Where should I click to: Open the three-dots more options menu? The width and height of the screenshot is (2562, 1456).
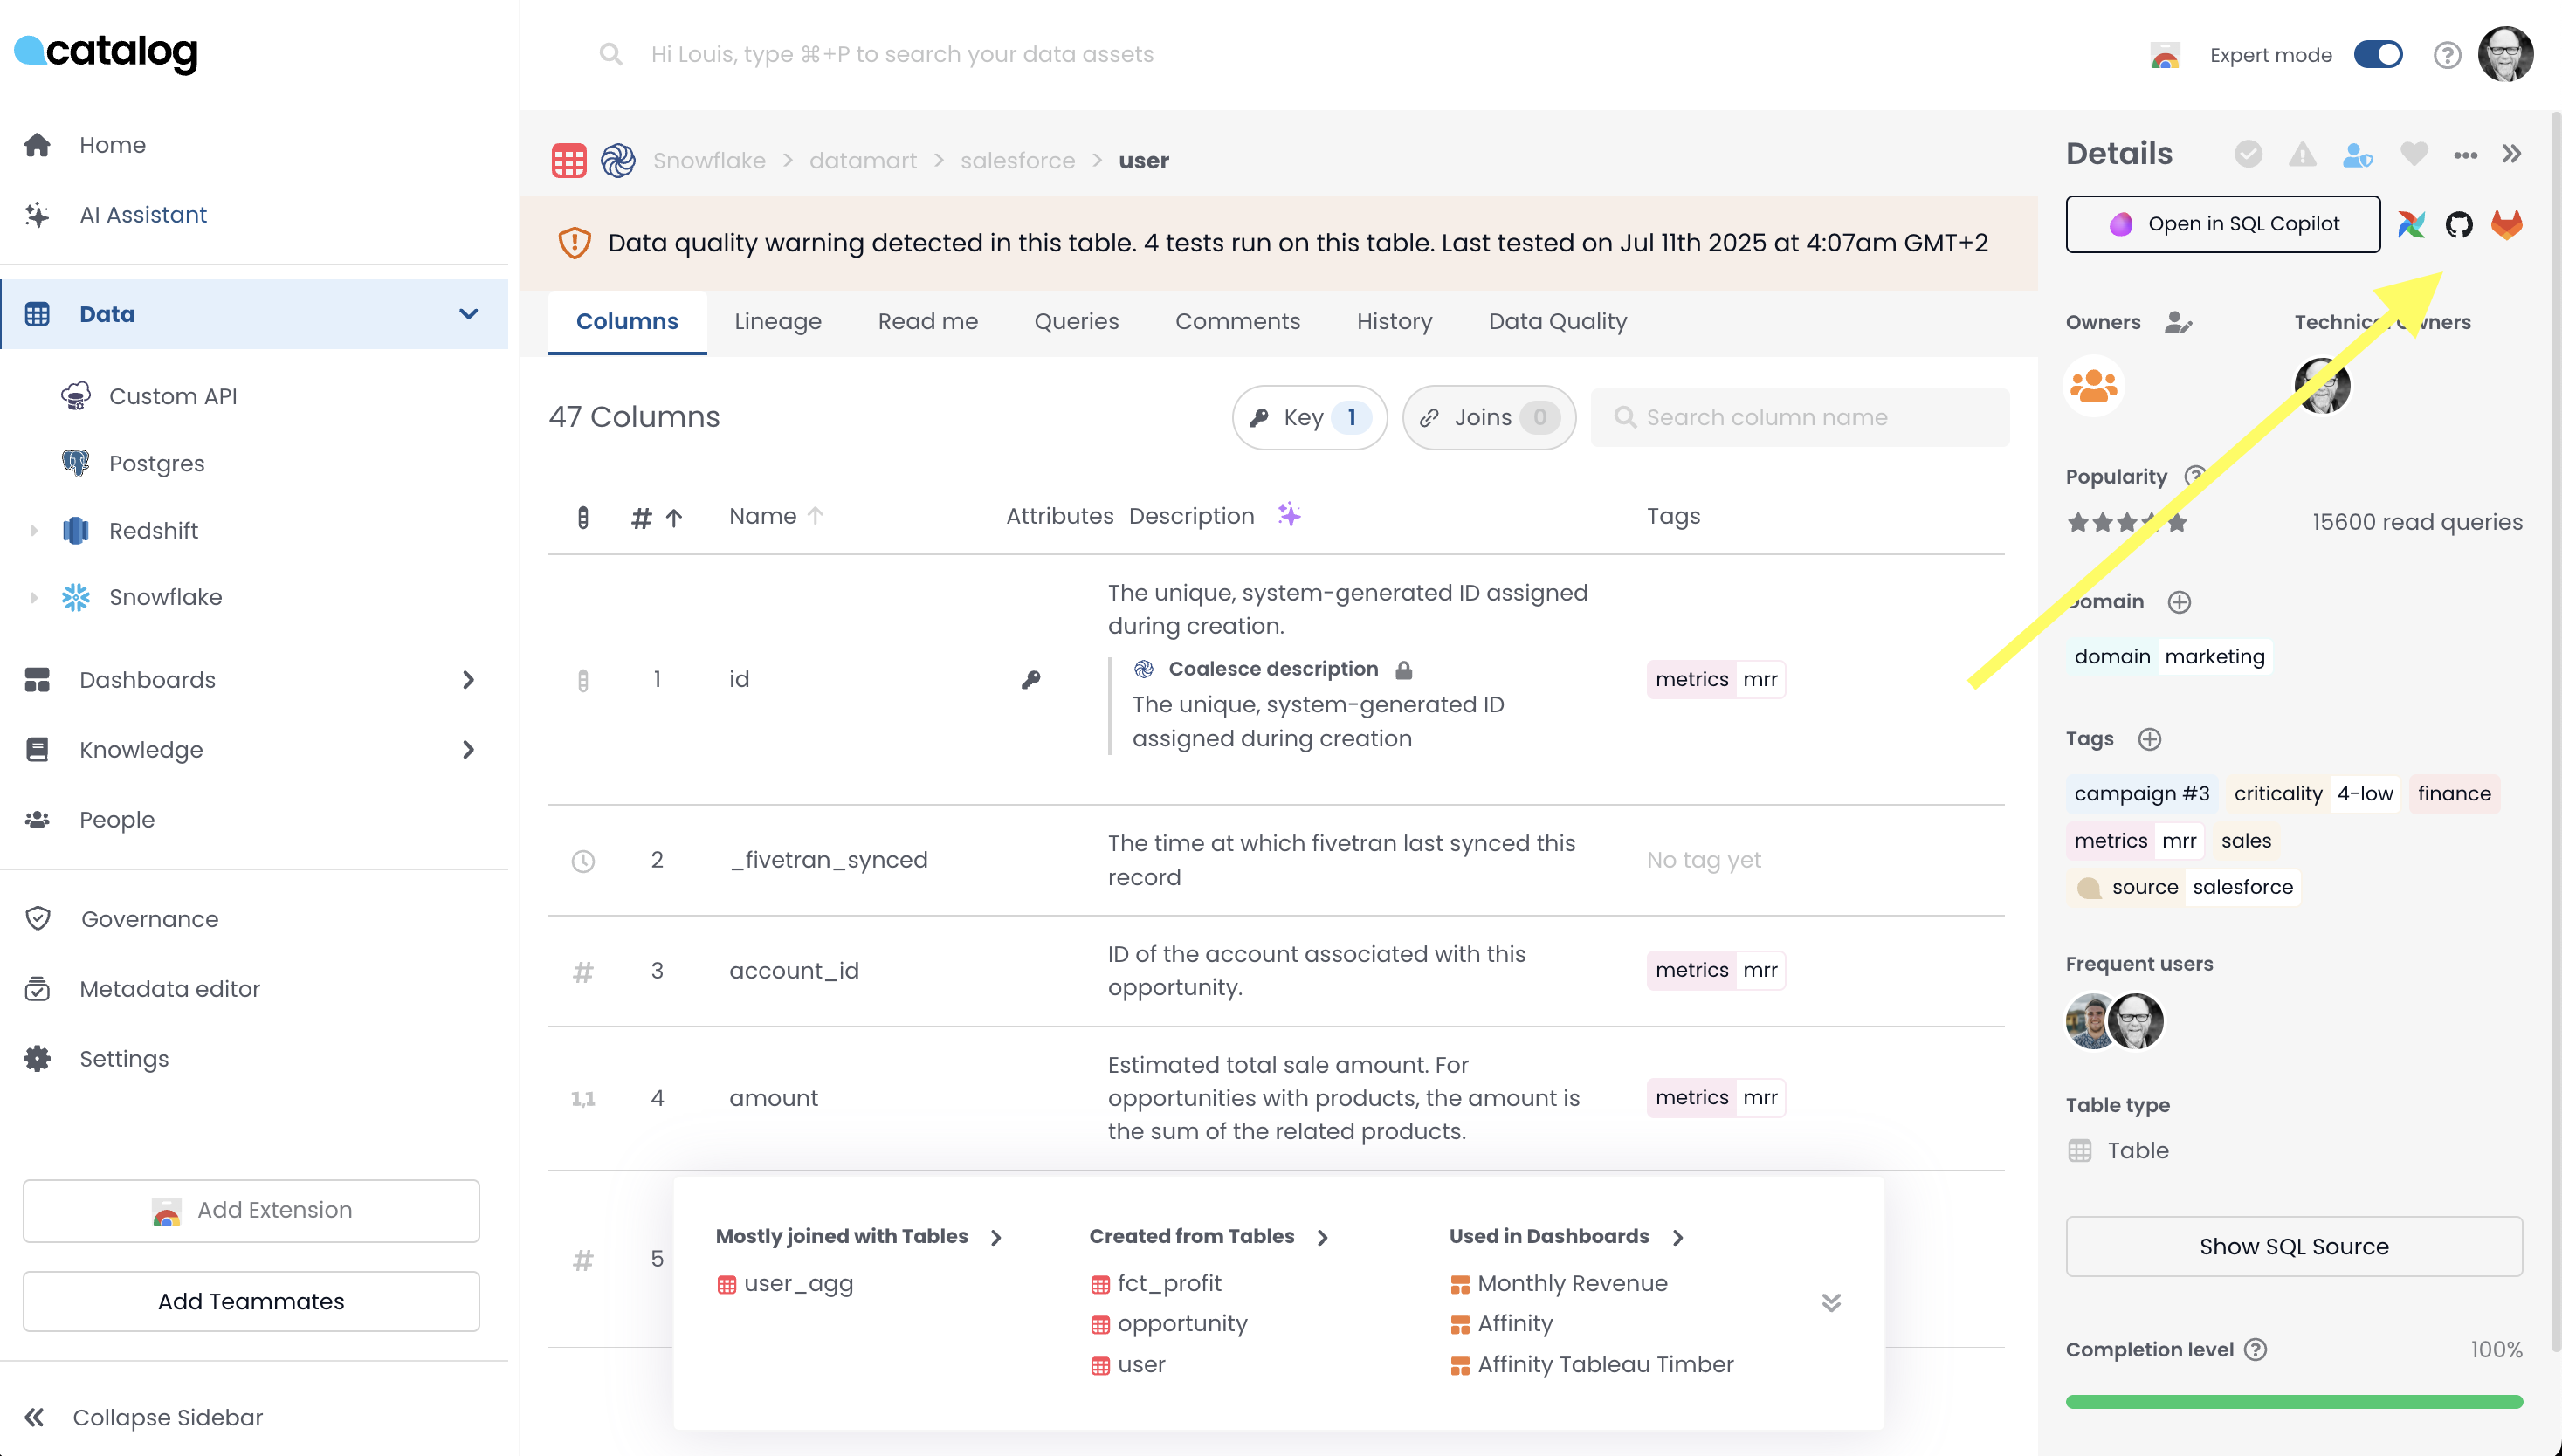(2465, 154)
